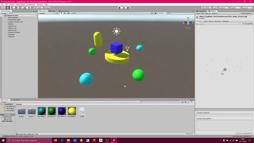Viewport: 254px width, 143px height.
Task: Open the Layers dropdown
Action: [235, 8]
